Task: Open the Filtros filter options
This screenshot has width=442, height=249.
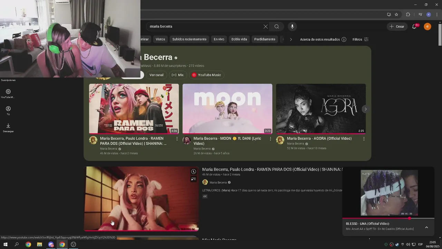Action: click(361, 39)
